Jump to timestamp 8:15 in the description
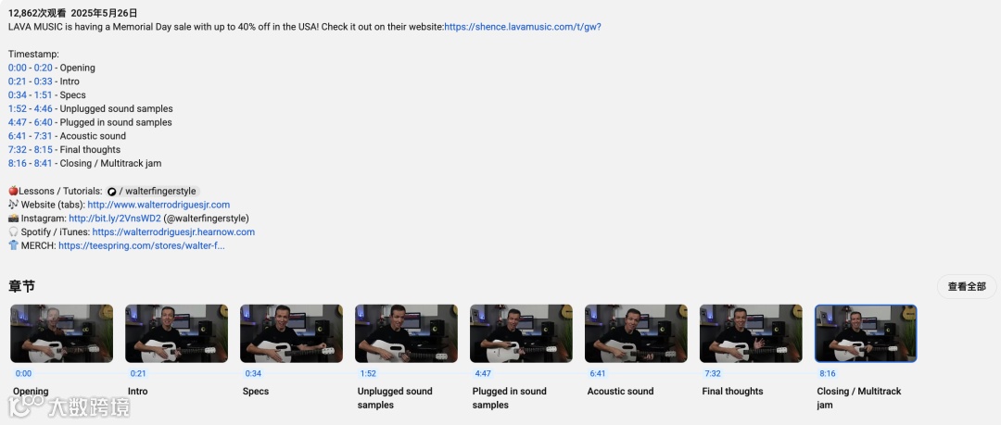 [44, 149]
